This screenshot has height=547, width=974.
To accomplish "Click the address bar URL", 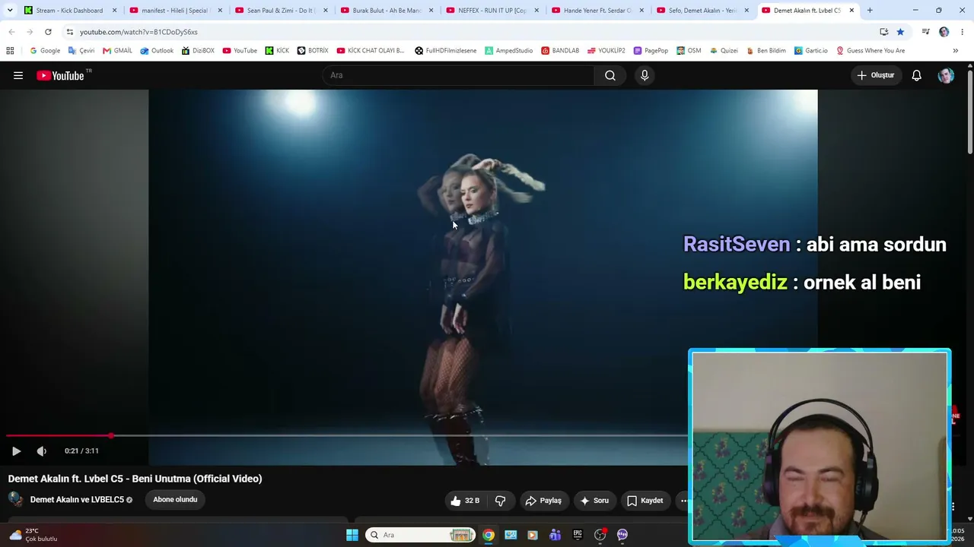I will tap(138, 32).
